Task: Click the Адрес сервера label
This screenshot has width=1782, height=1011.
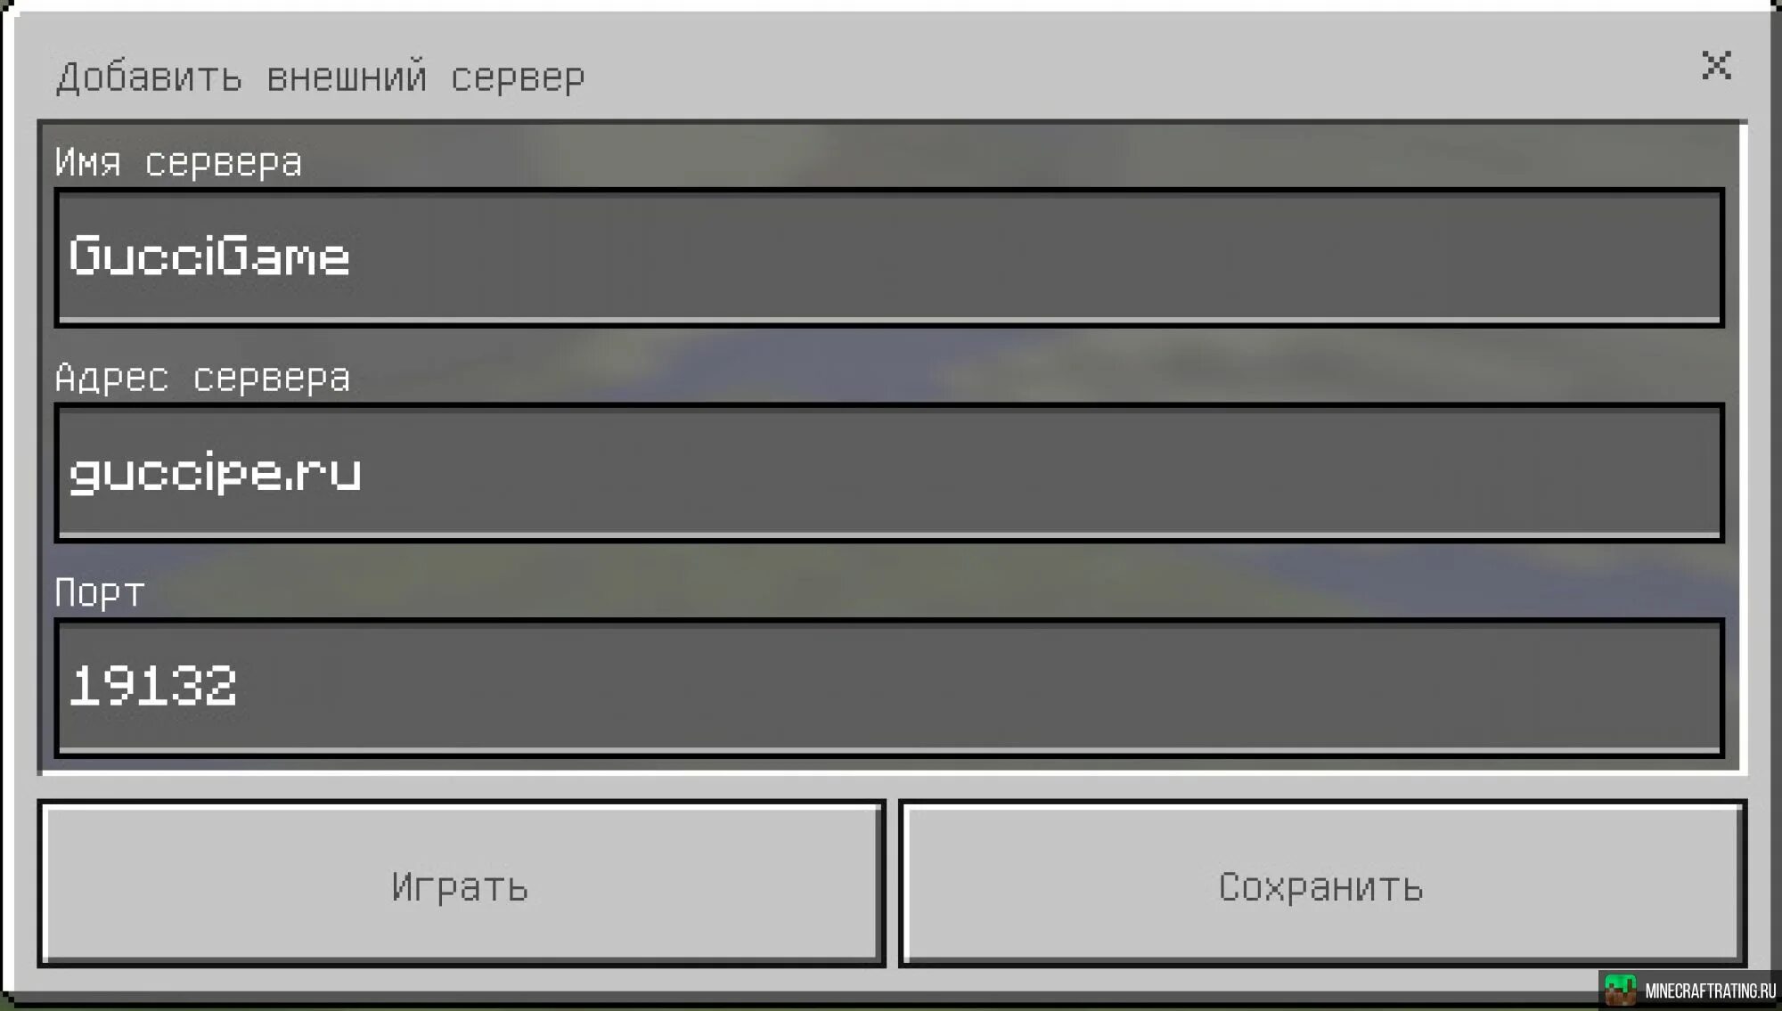Action: 202,378
